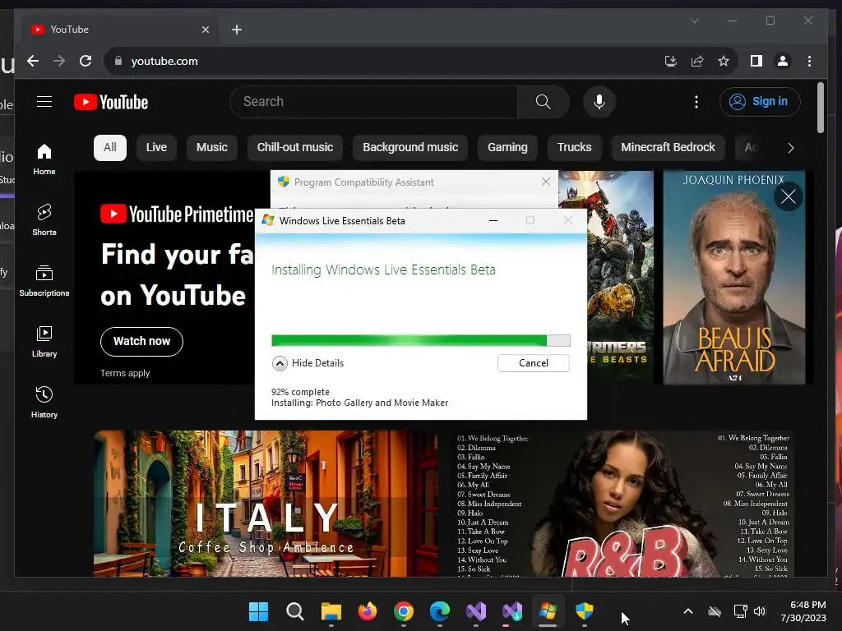Open Beau Is Afraid poster ad
Image resolution: width=842 pixels, height=631 pixels.
tap(734, 278)
